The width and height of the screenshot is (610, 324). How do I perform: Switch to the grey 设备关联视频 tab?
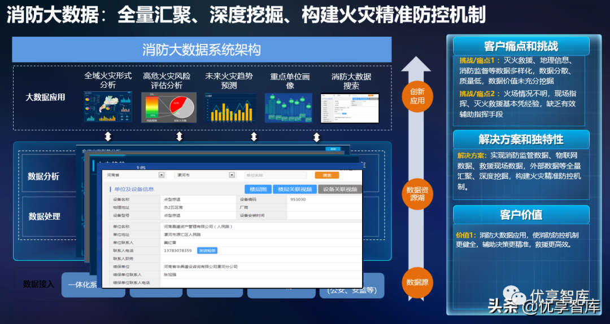coord(339,189)
